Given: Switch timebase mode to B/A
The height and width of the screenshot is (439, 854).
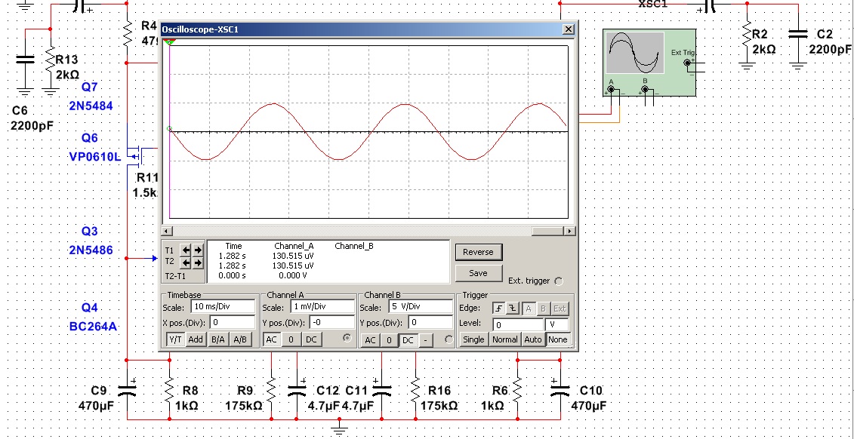Looking at the screenshot, I should tap(217, 340).
